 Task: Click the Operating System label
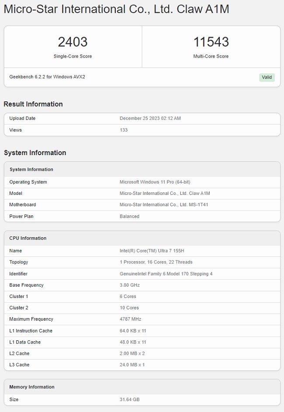tap(28, 182)
